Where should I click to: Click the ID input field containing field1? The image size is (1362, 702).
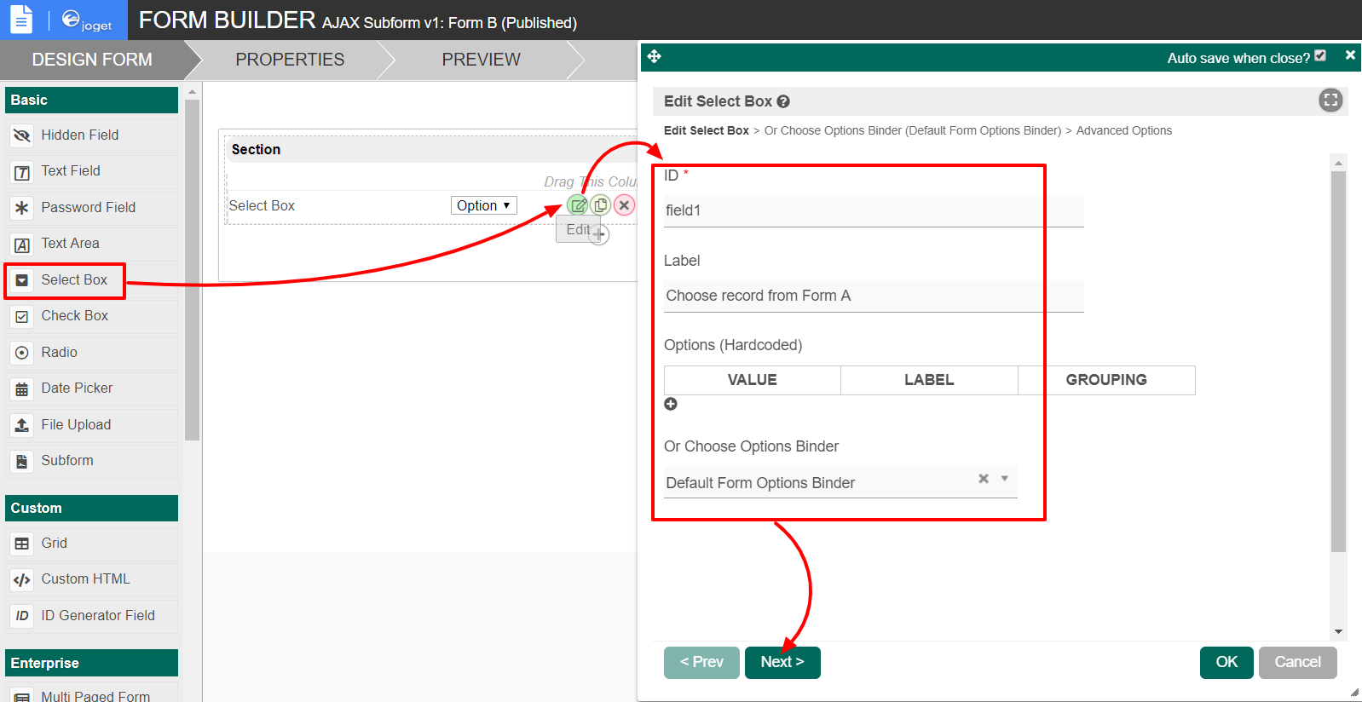tap(873, 210)
